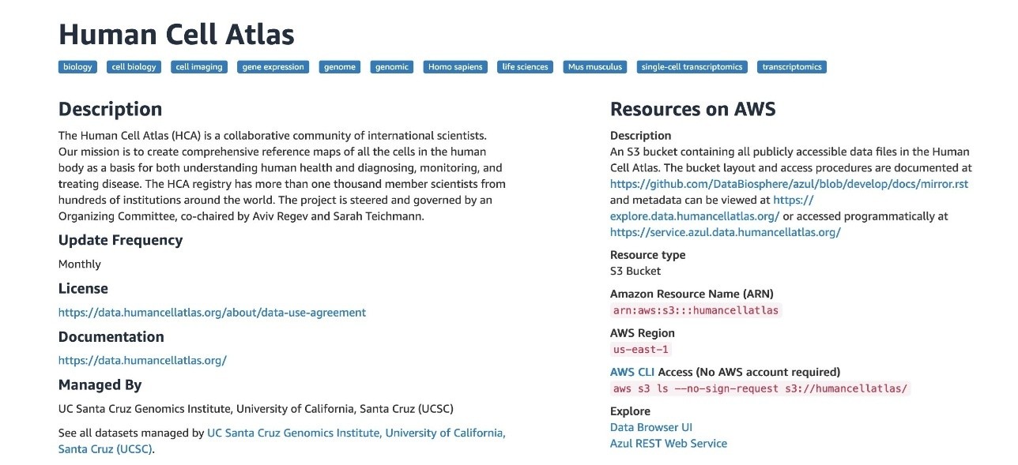Viewport: 1018px width, 465px height.
Task: Select the "S3 Bucket" resource type value
Action: coord(635,271)
